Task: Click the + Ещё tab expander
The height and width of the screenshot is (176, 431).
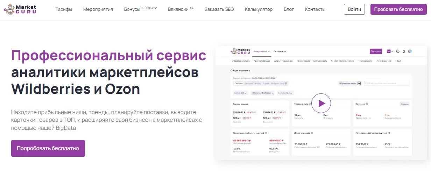Action: coord(398,61)
